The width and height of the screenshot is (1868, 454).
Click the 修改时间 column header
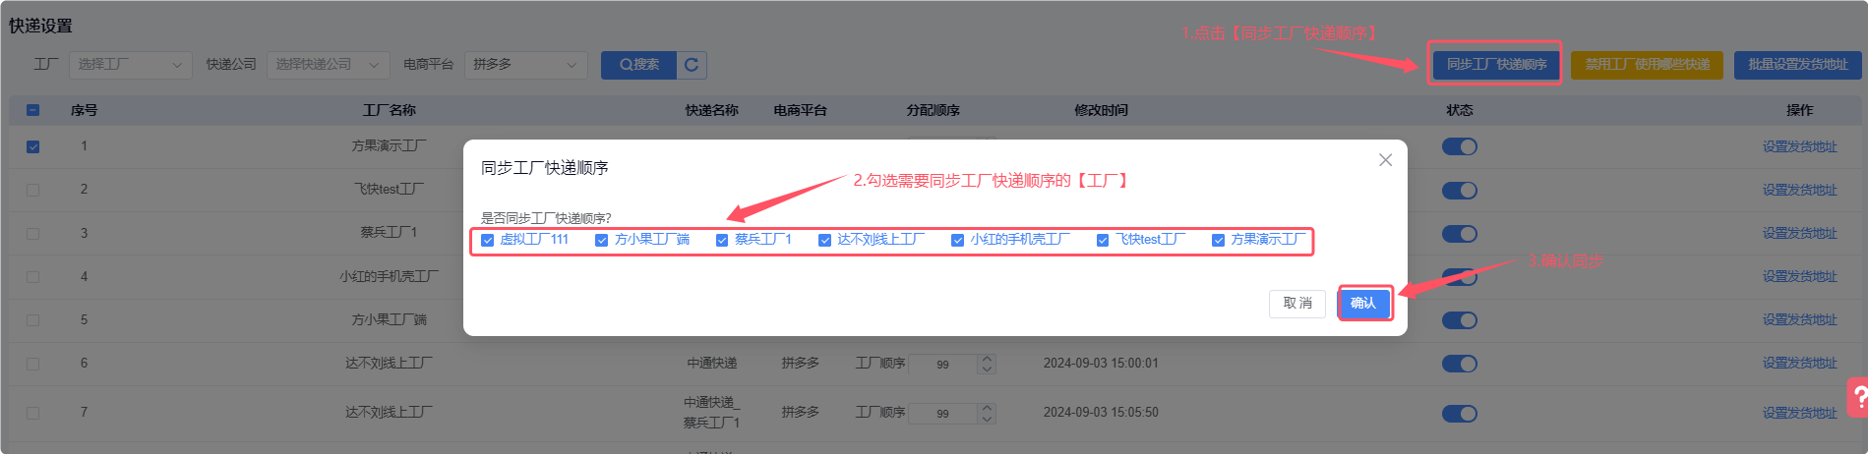tap(1101, 110)
